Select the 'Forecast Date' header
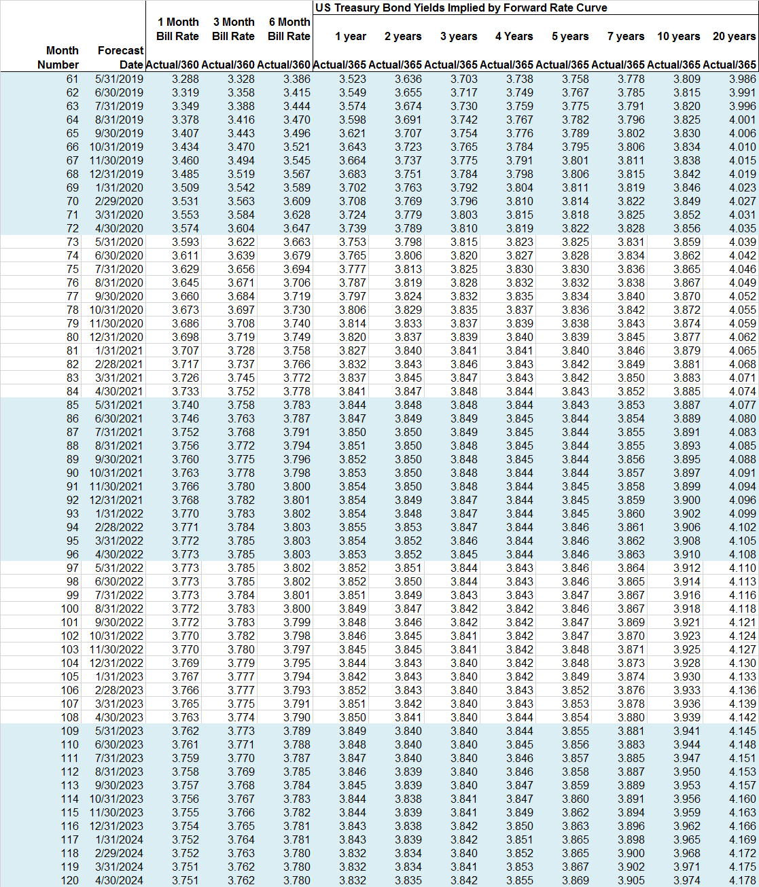The image size is (759, 887). pos(121,58)
